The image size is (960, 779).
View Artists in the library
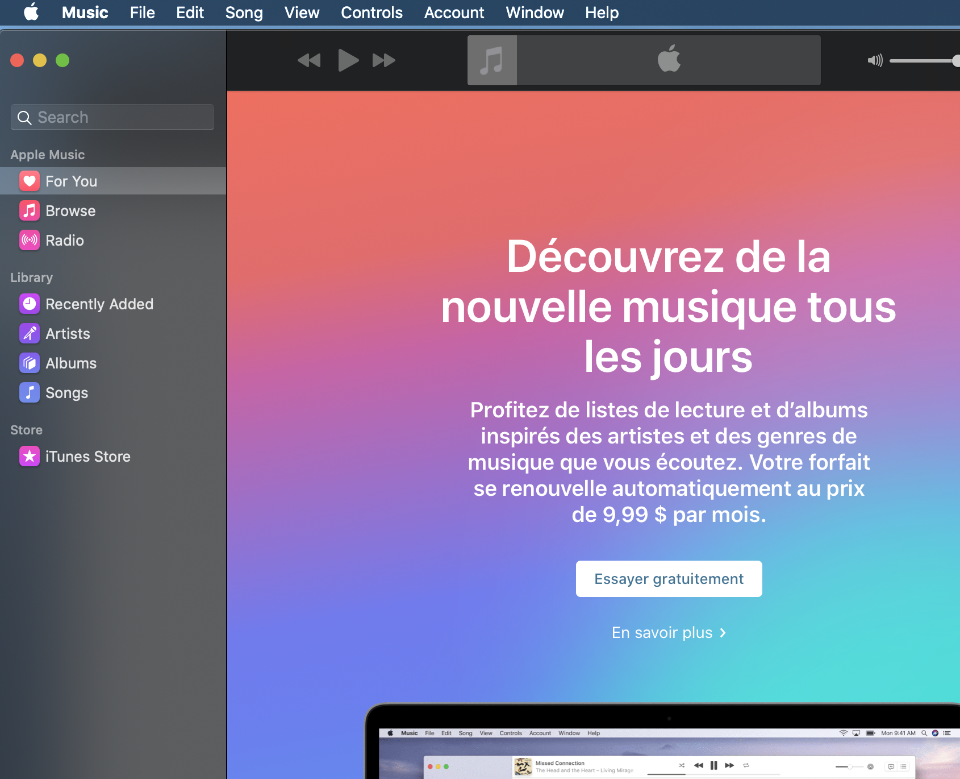point(114,333)
